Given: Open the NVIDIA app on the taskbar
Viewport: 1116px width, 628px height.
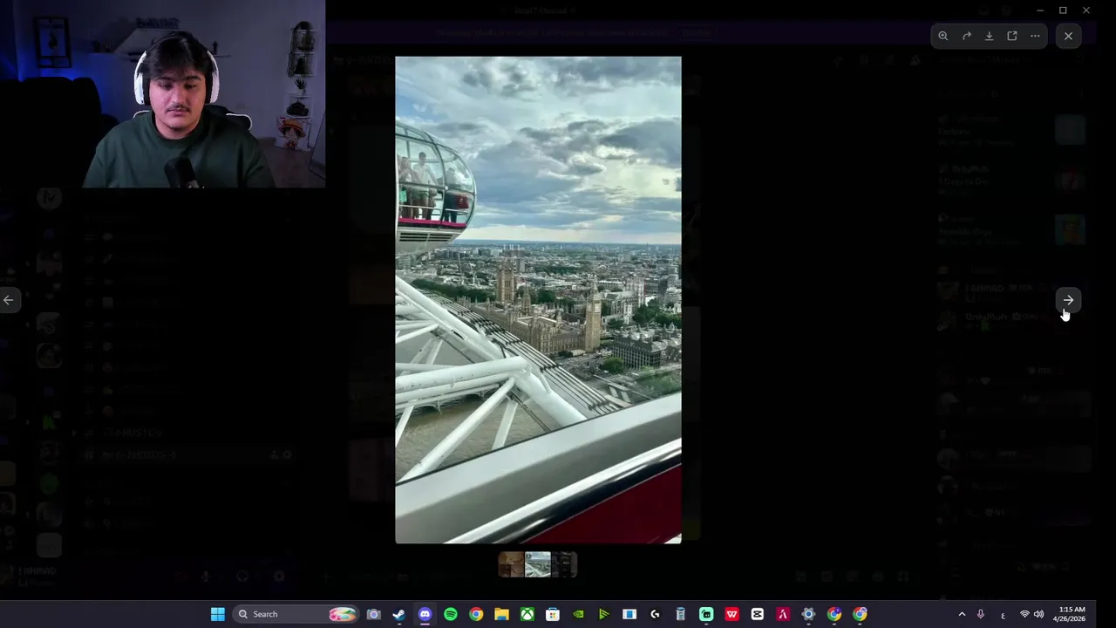Looking at the screenshot, I should pyautogui.click(x=578, y=614).
